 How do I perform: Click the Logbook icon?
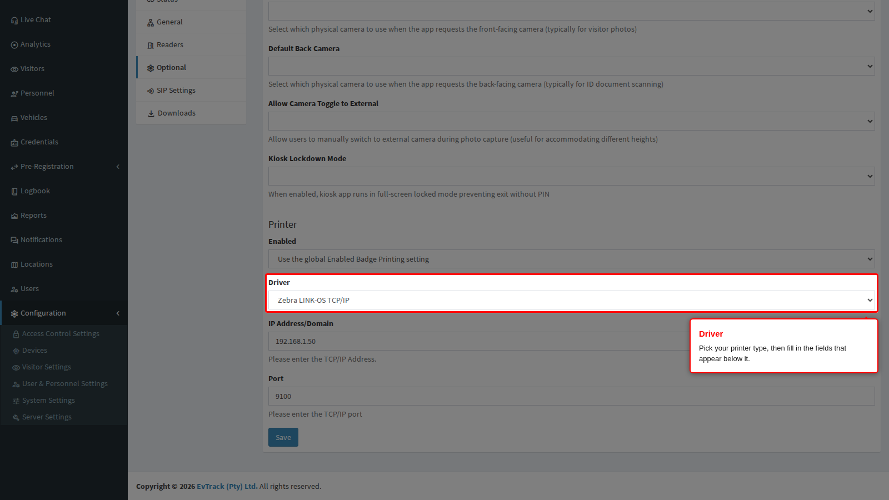pyautogui.click(x=14, y=192)
